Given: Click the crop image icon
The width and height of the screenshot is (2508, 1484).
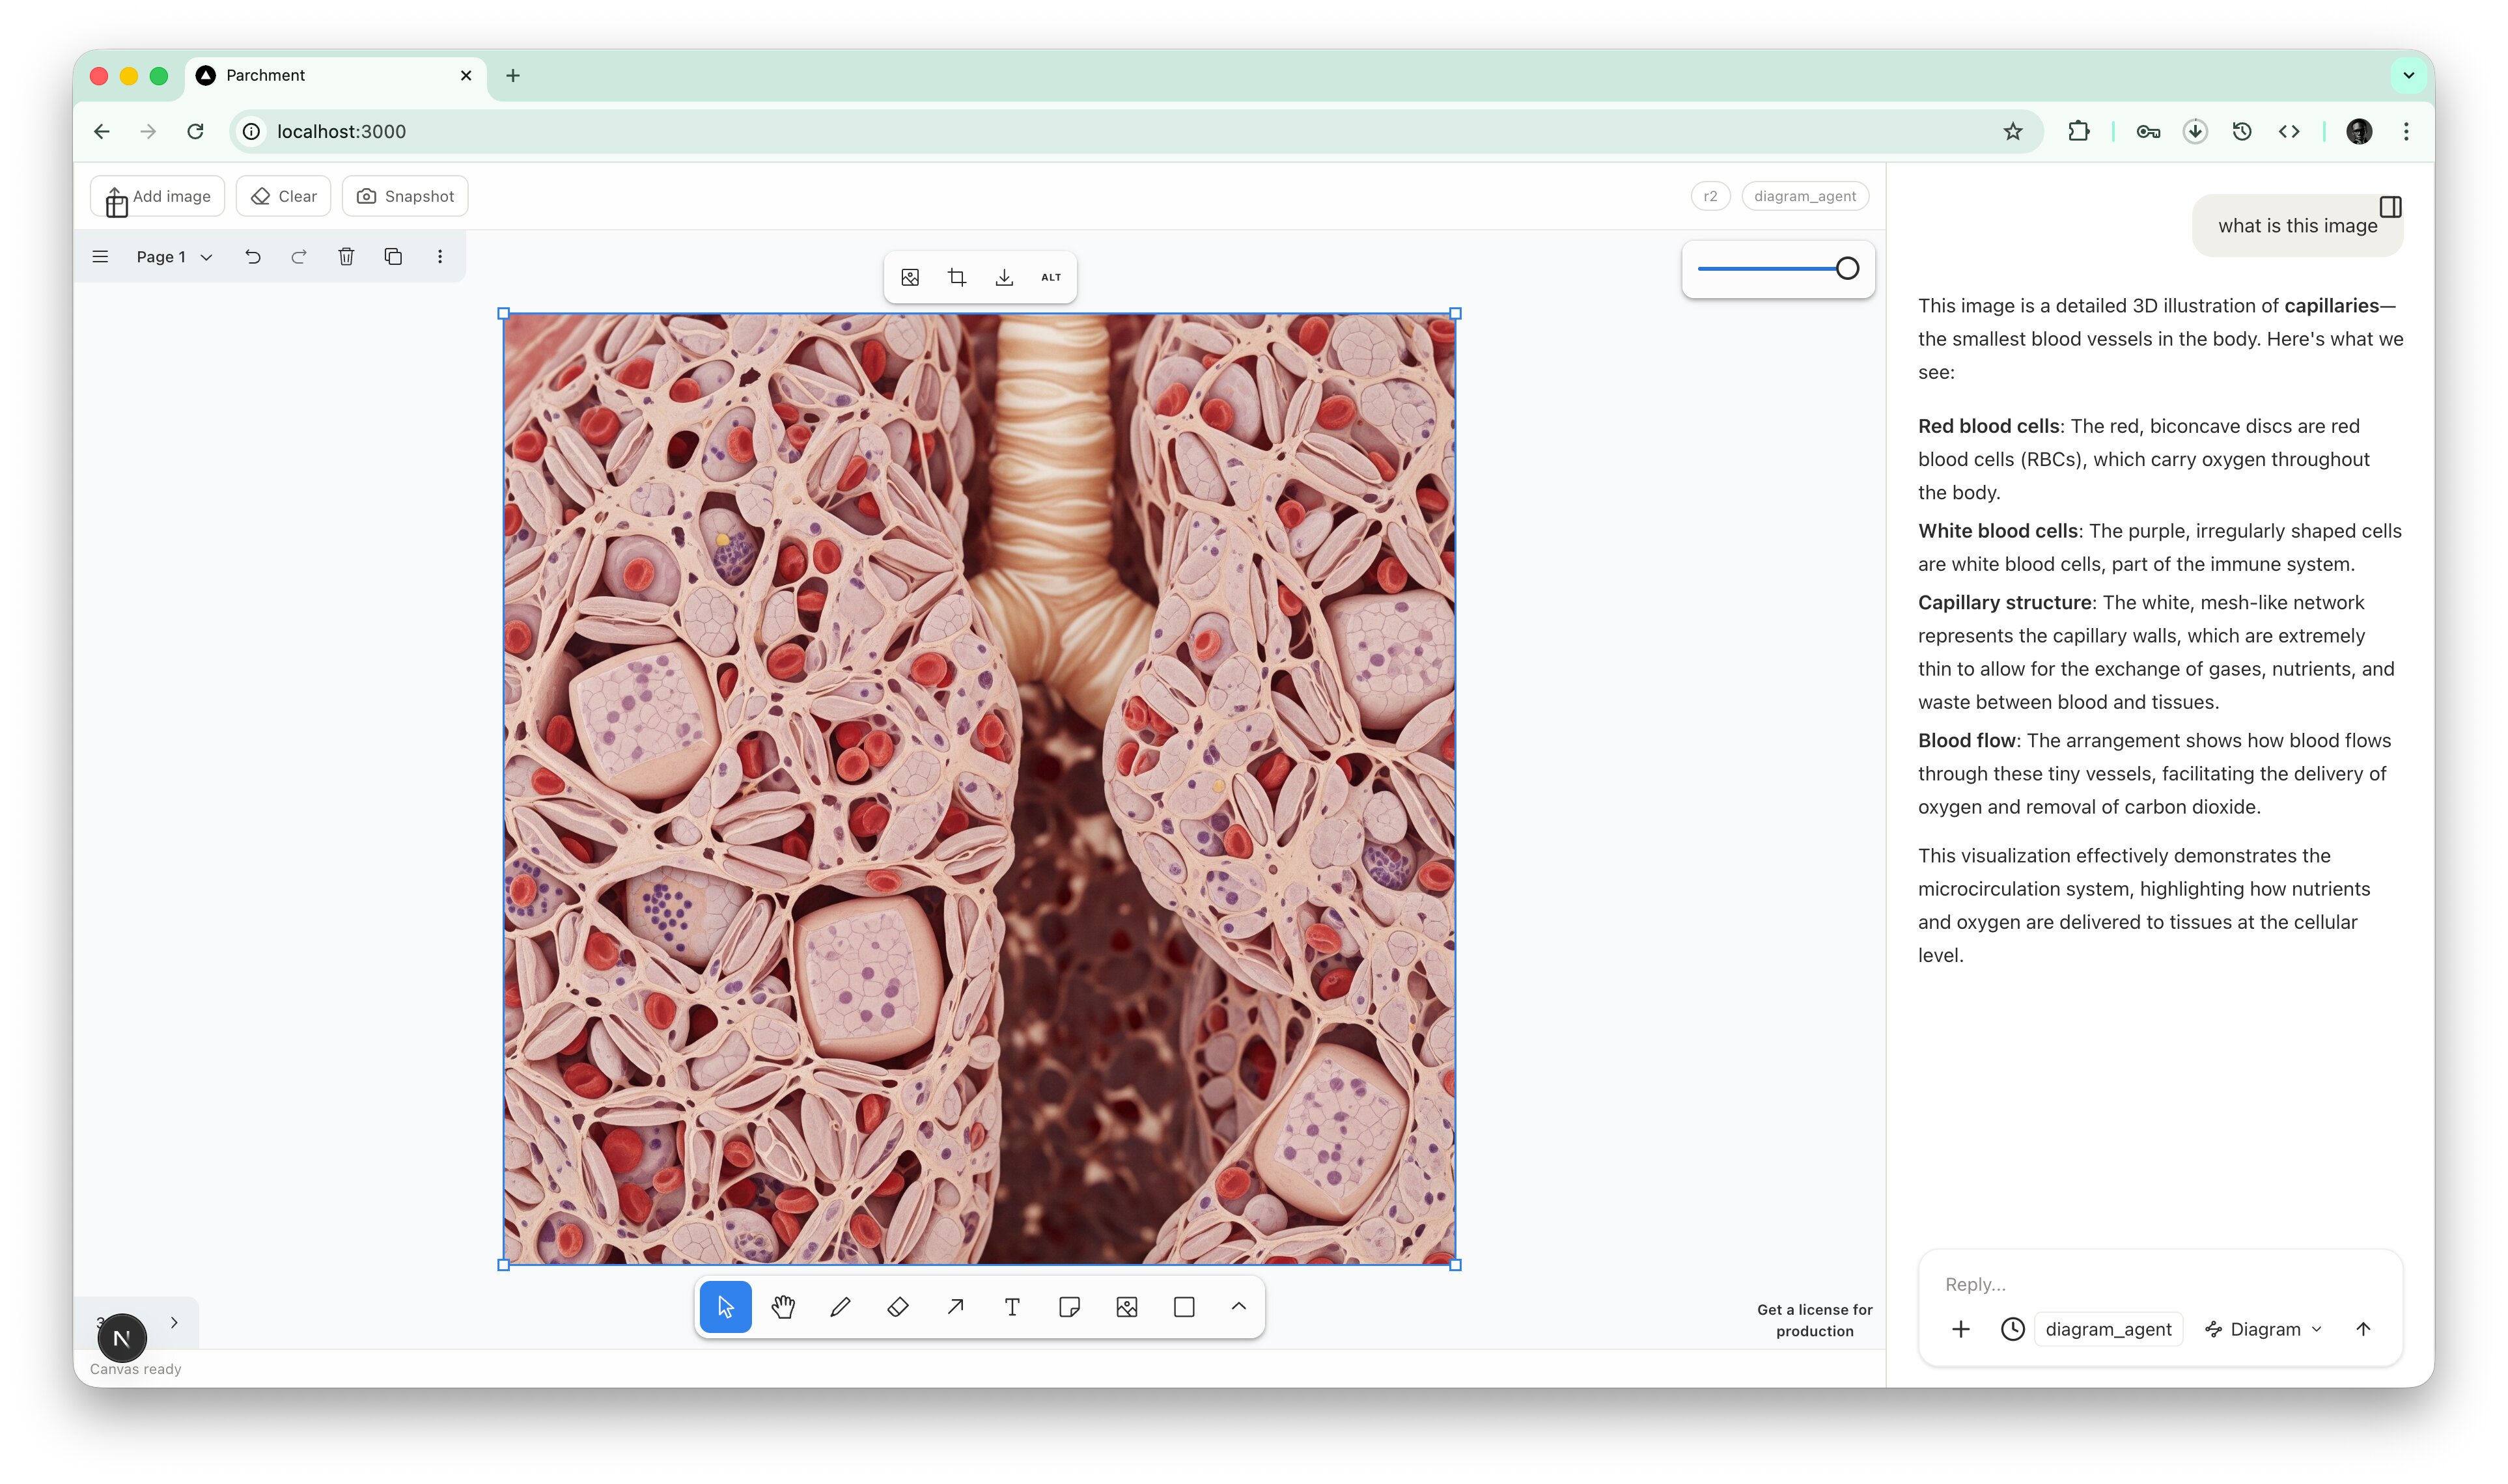Looking at the screenshot, I should [957, 277].
